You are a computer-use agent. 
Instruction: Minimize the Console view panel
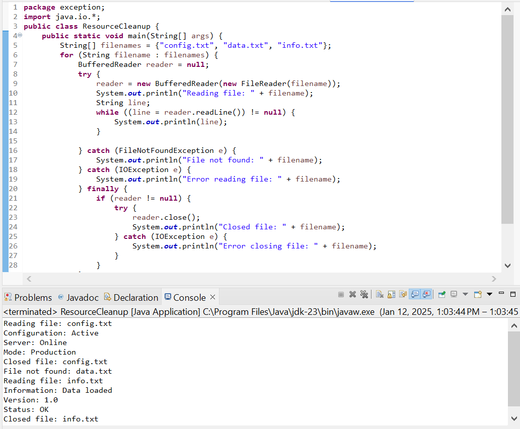(501, 294)
